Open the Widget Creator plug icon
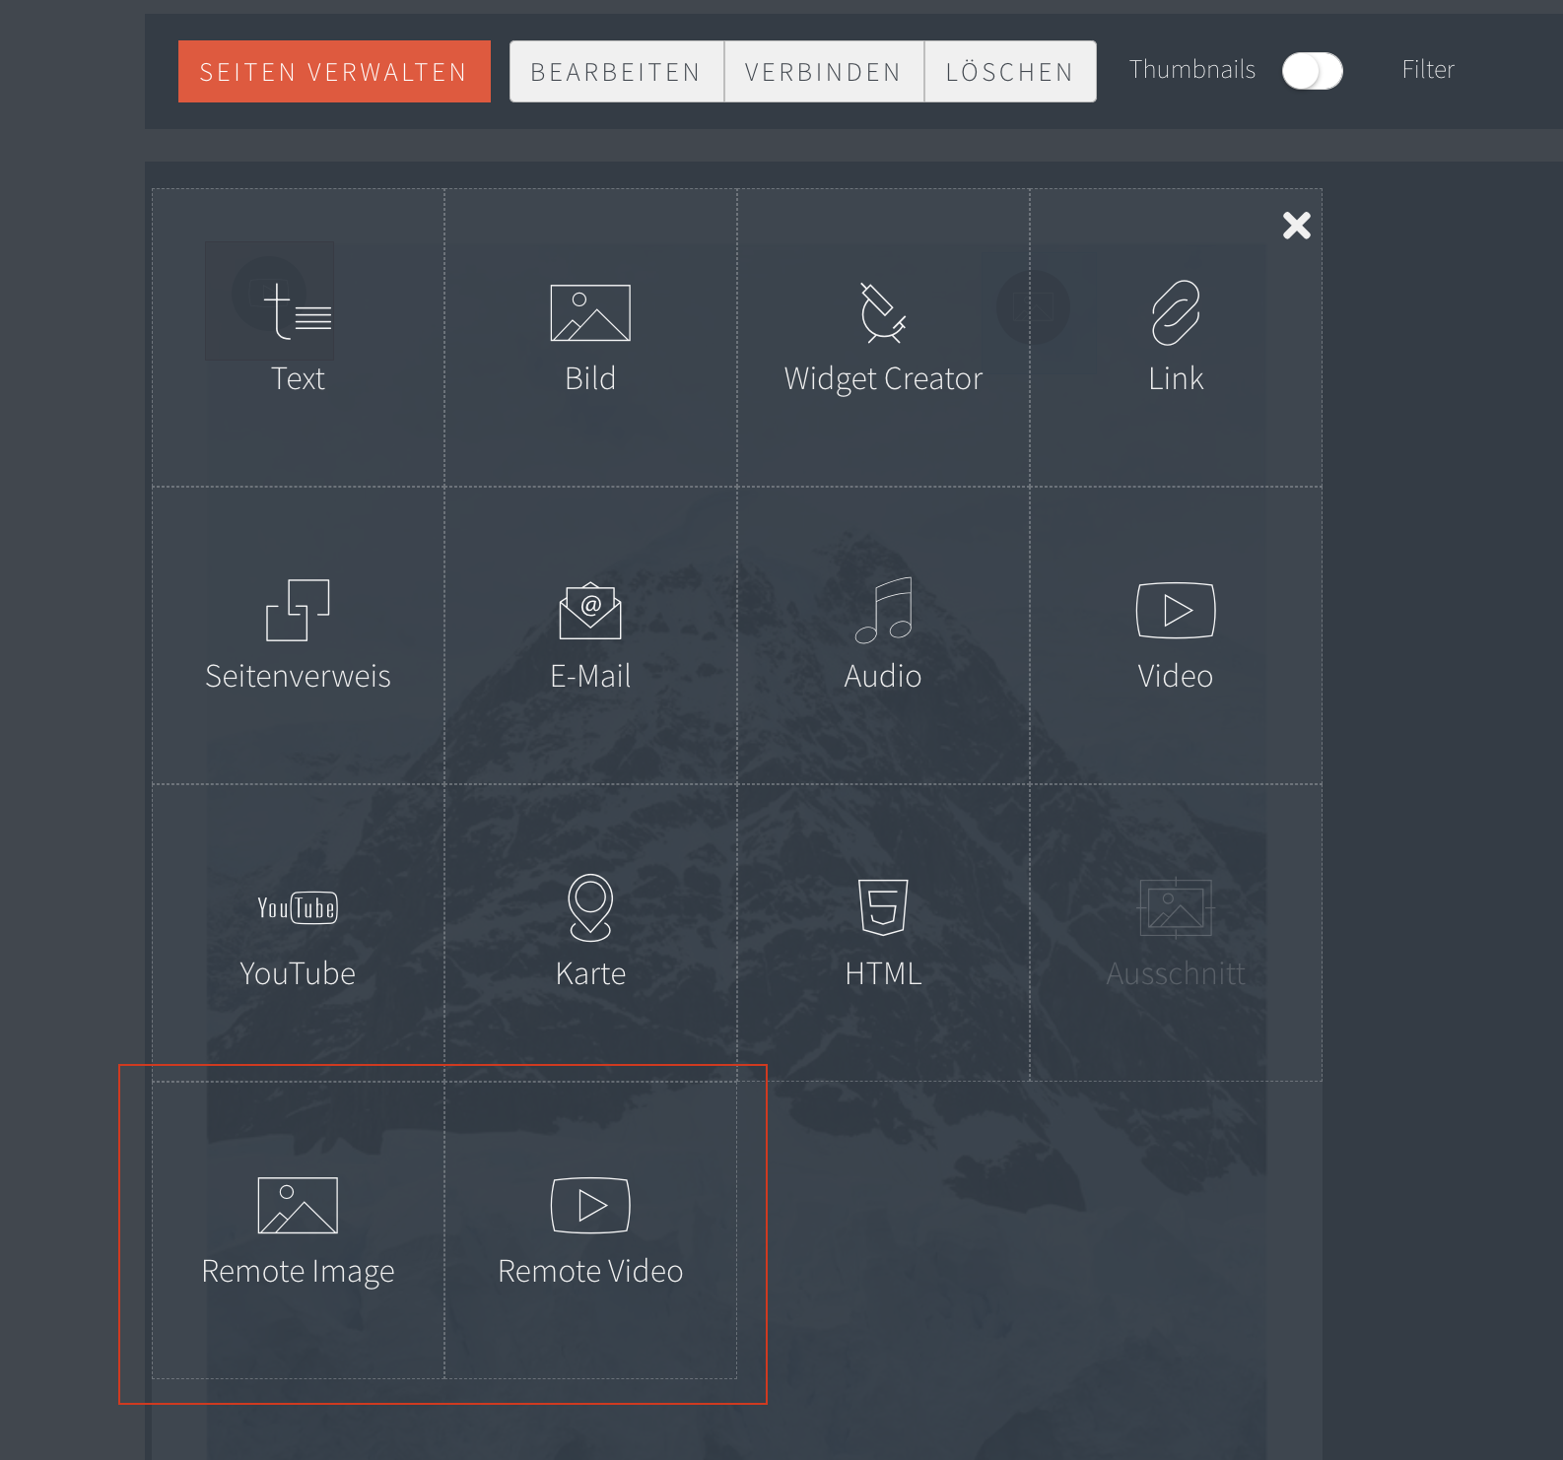 883,312
